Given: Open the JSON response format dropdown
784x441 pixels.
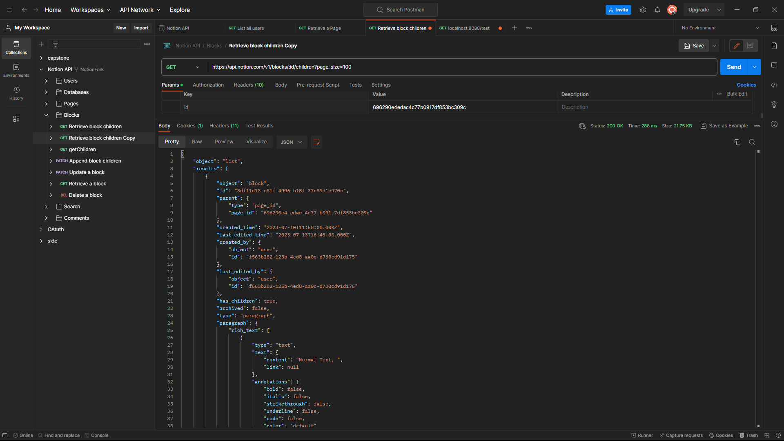Looking at the screenshot, I should (292, 142).
